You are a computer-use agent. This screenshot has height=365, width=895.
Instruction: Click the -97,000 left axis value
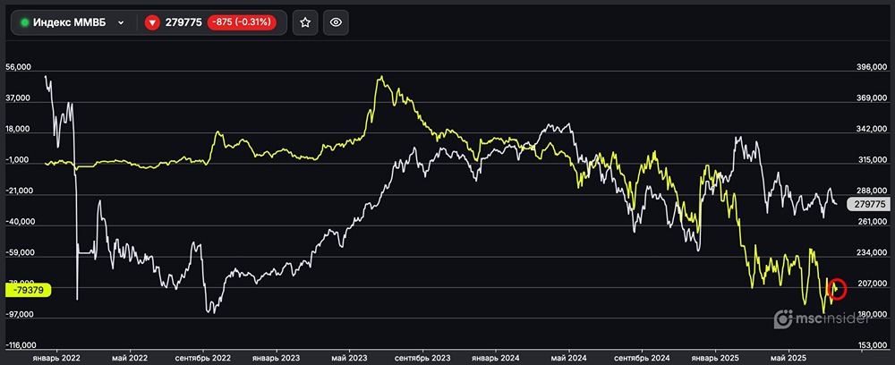pyautogui.click(x=20, y=314)
